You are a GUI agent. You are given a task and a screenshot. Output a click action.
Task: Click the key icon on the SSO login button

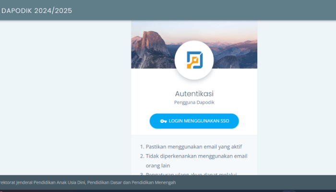[x=163, y=121]
